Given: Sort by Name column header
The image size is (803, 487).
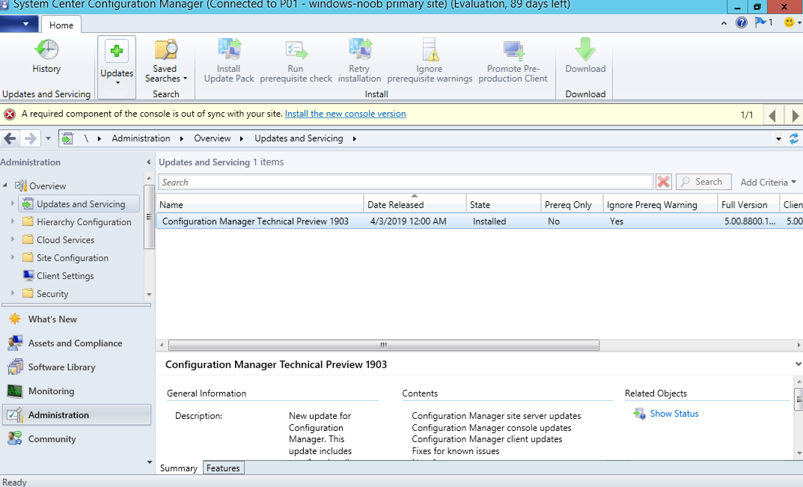Looking at the screenshot, I should 260,205.
